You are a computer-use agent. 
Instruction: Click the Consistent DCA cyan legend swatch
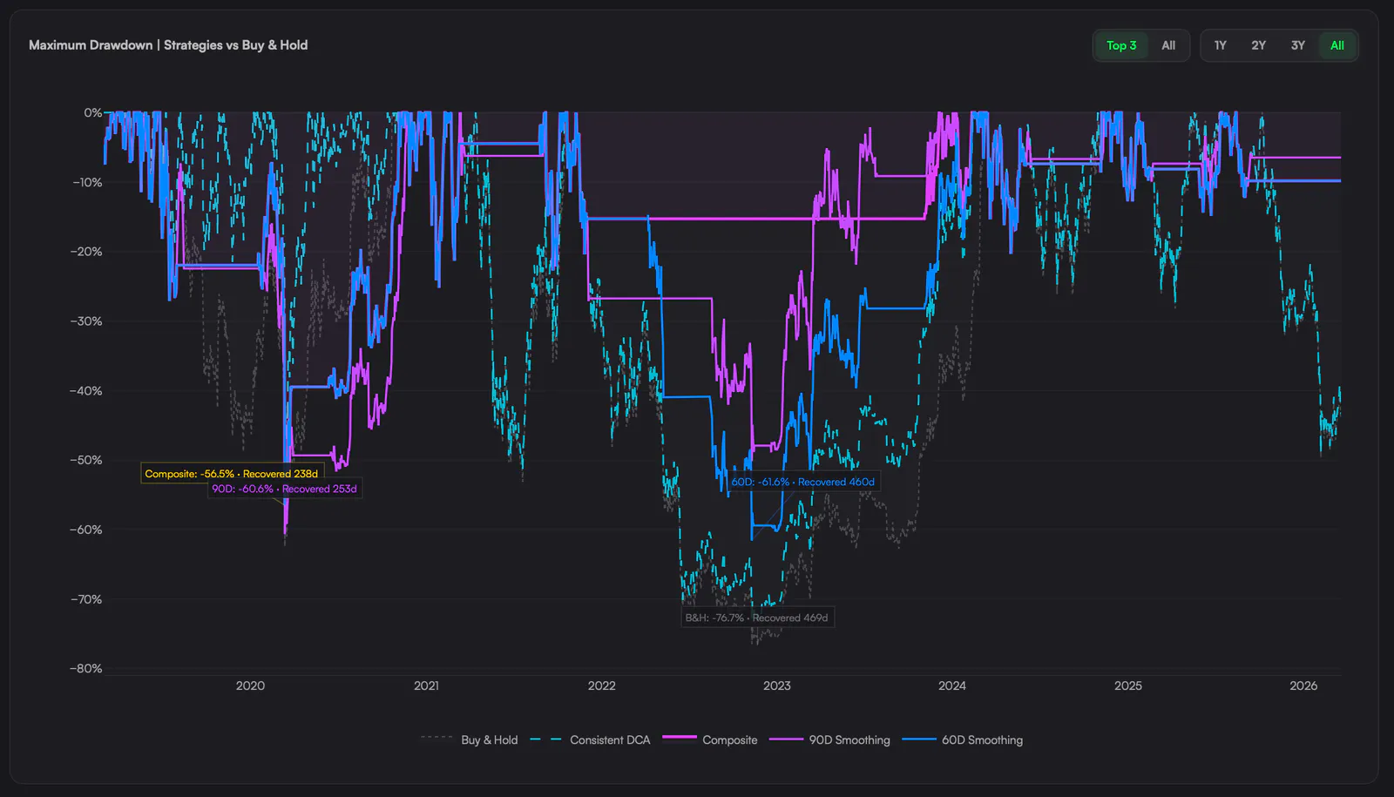tap(546, 740)
